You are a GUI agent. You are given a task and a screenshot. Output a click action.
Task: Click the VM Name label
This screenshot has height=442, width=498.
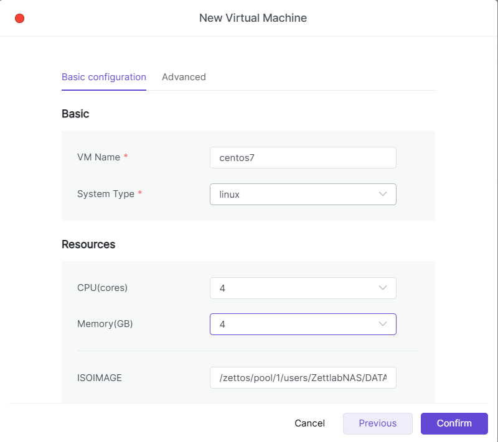click(x=98, y=157)
